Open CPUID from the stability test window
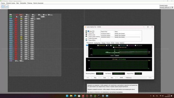The width and height of the screenshot is (174, 98). [121, 78]
